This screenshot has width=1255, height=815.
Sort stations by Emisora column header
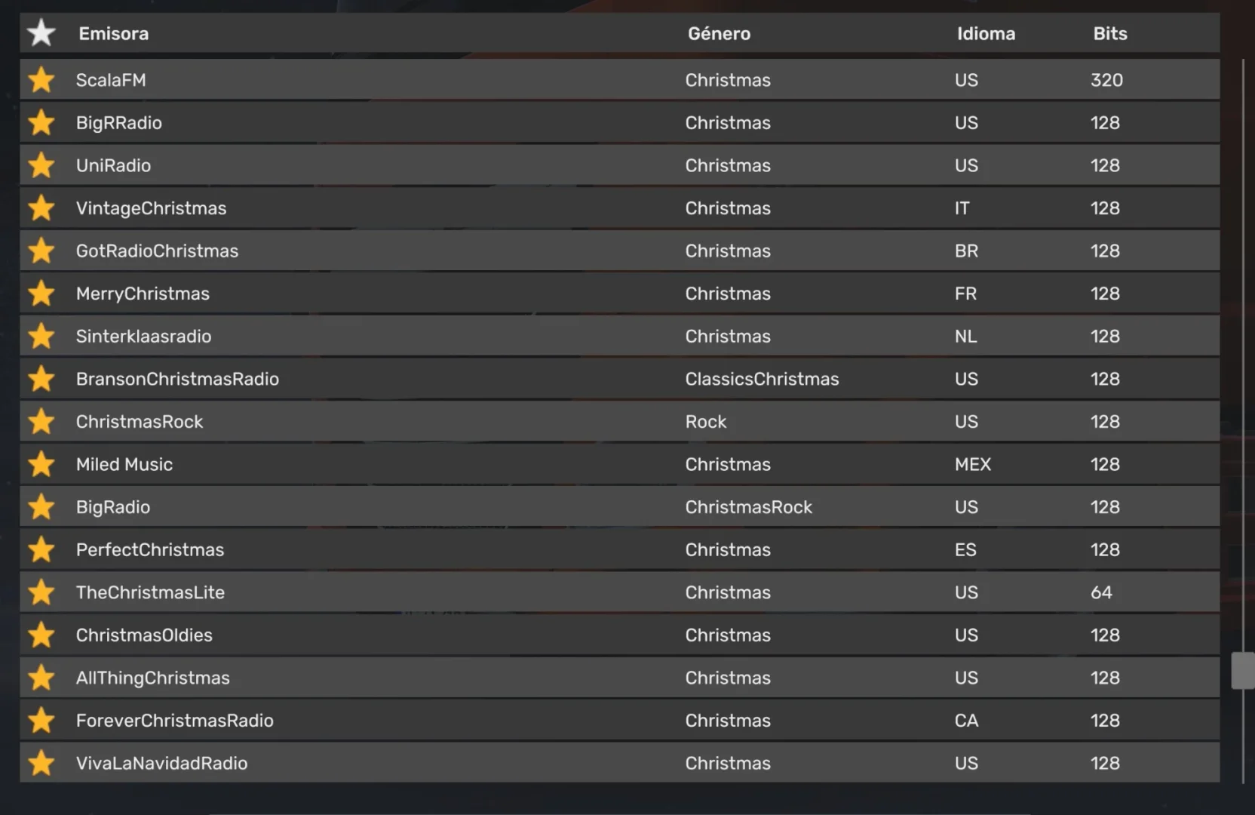[114, 34]
